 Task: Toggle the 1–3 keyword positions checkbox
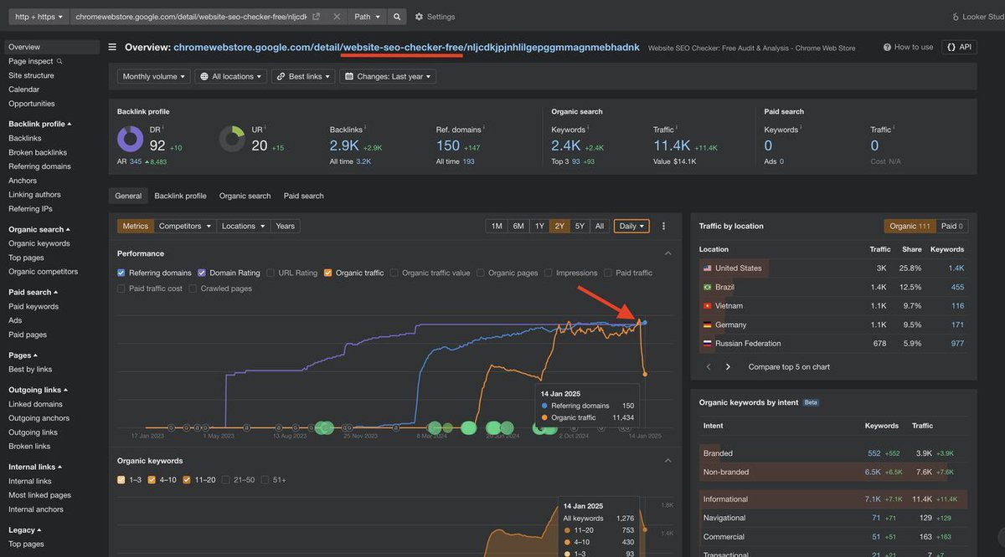coord(121,480)
